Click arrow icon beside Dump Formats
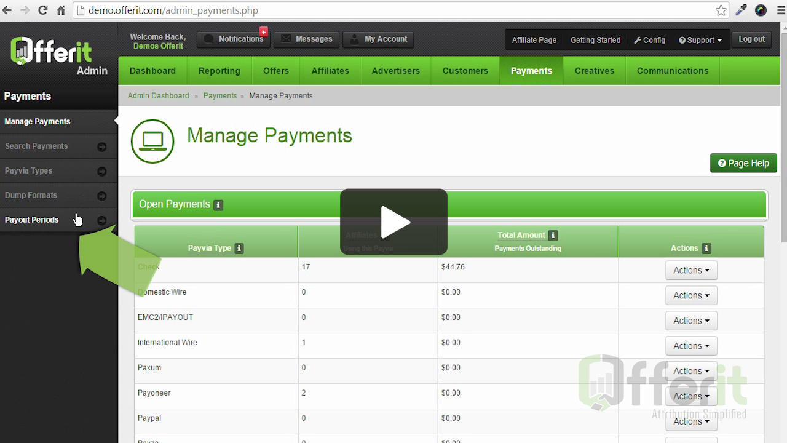 coord(102,196)
